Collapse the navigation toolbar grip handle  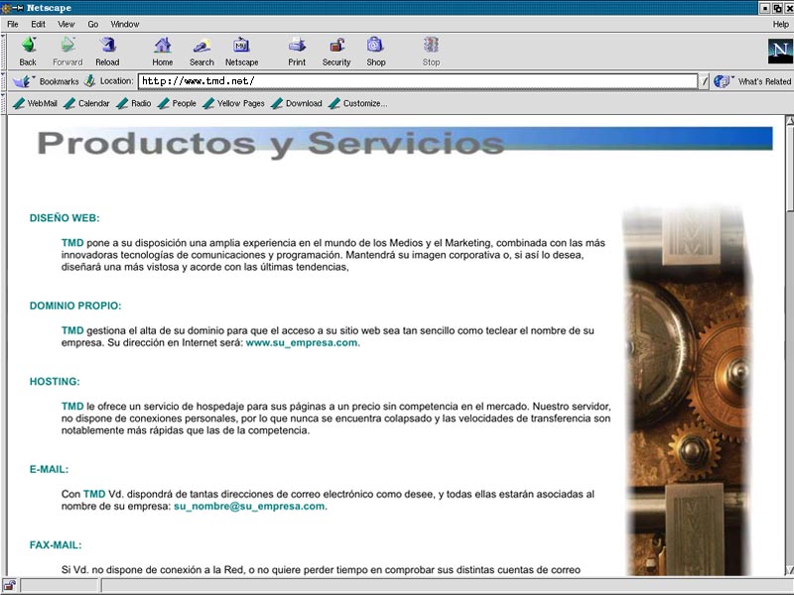[4, 52]
